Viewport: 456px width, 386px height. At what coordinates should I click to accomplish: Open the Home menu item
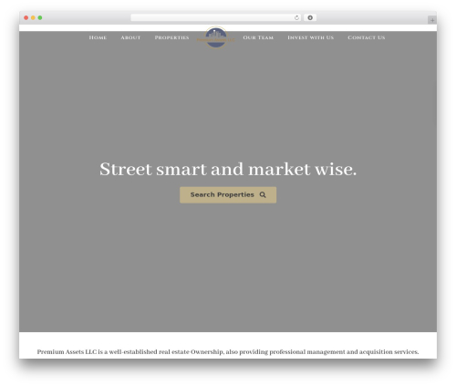(98, 37)
